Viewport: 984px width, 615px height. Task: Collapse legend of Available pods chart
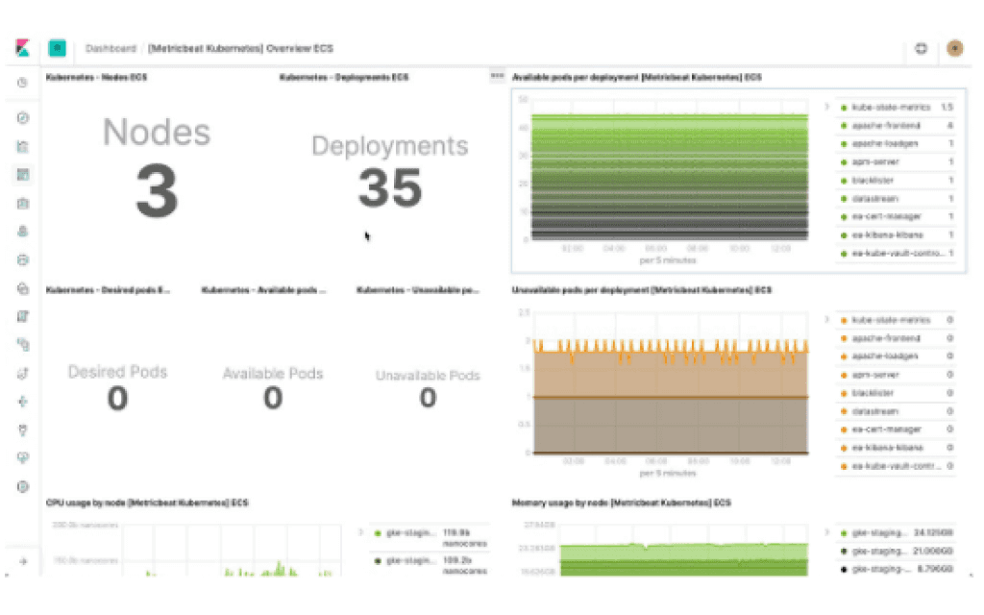pos(826,107)
